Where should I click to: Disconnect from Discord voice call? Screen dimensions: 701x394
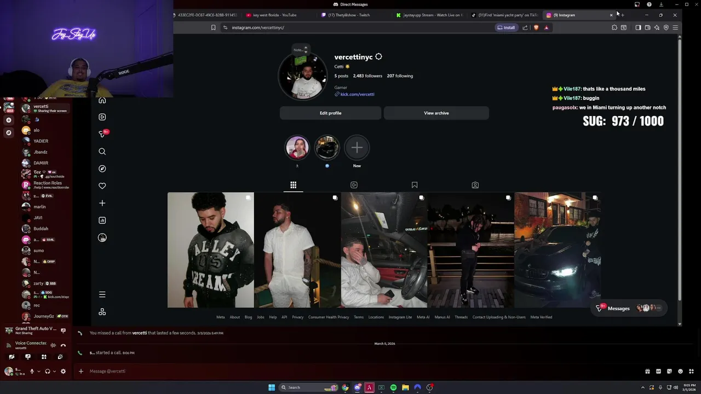(x=63, y=345)
